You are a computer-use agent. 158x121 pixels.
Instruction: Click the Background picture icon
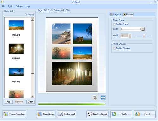point(61,114)
